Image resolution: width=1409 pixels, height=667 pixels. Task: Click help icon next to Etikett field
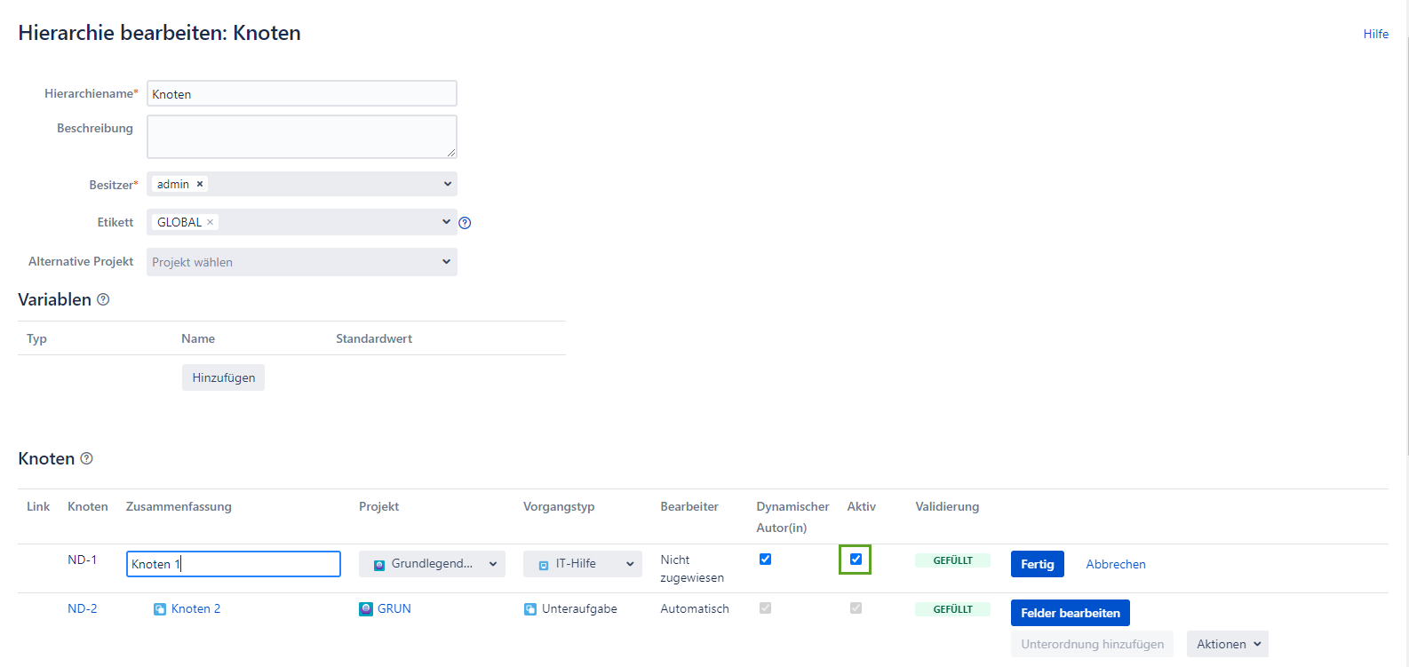(465, 223)
